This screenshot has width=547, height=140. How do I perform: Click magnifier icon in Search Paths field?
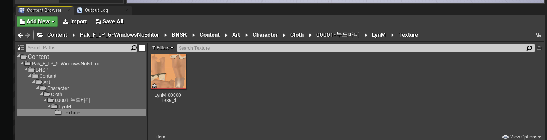[x=134, y=48]
